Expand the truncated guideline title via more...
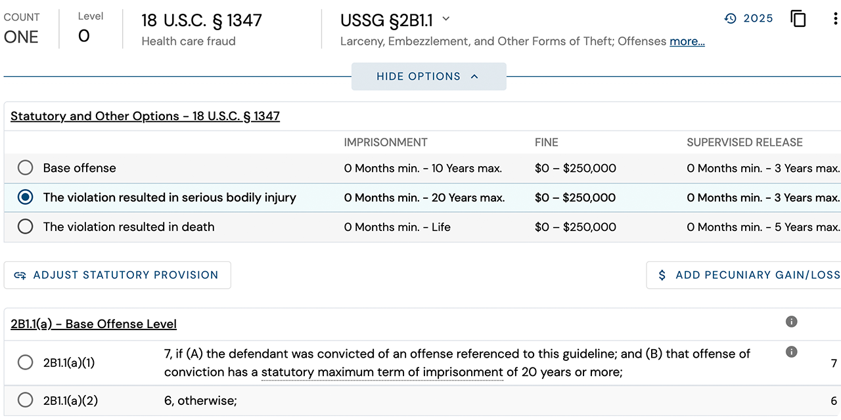The image size is (841, 420). click(687, 41)
